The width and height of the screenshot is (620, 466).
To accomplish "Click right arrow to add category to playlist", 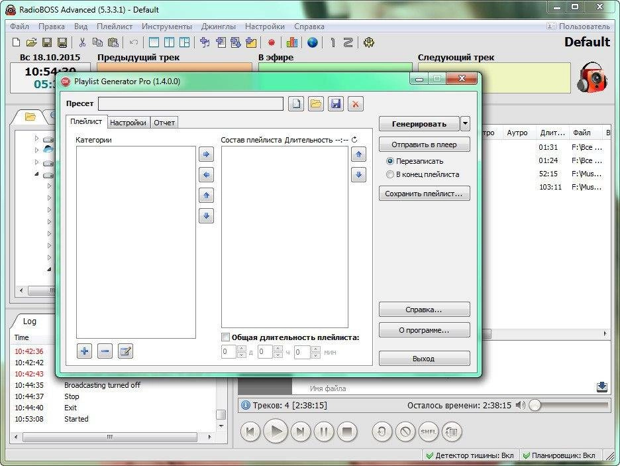I will pyautogui.click(x=206, y=154).
